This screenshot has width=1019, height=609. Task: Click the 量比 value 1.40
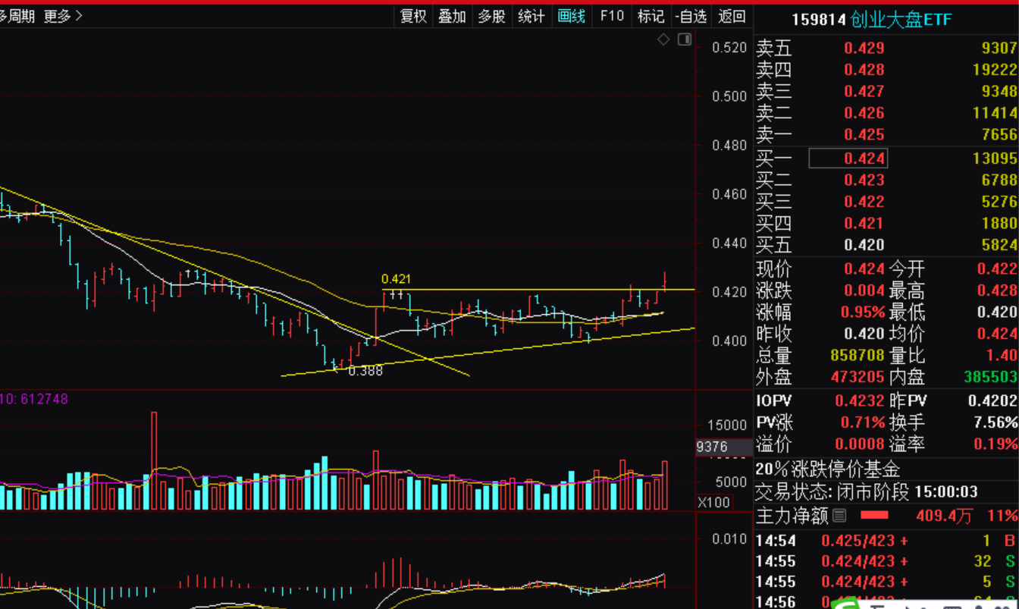coord(1002,355)
